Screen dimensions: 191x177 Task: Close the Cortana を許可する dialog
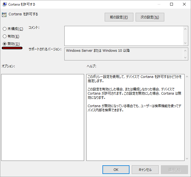click(184, 4)
